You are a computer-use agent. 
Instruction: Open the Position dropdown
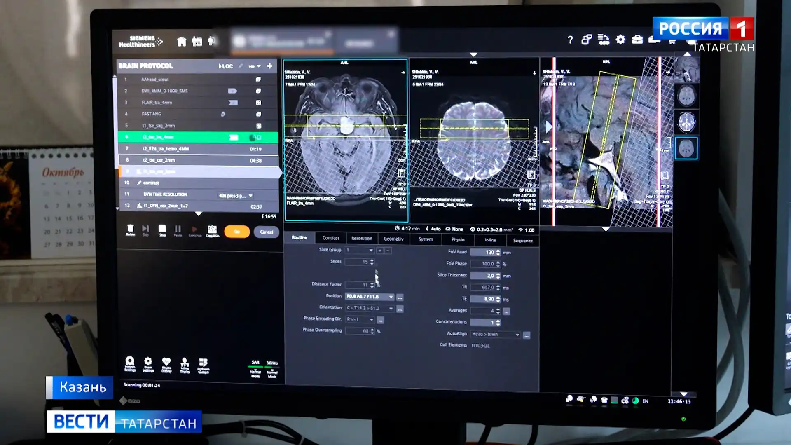pyautogui.click(x=391, y=297)
